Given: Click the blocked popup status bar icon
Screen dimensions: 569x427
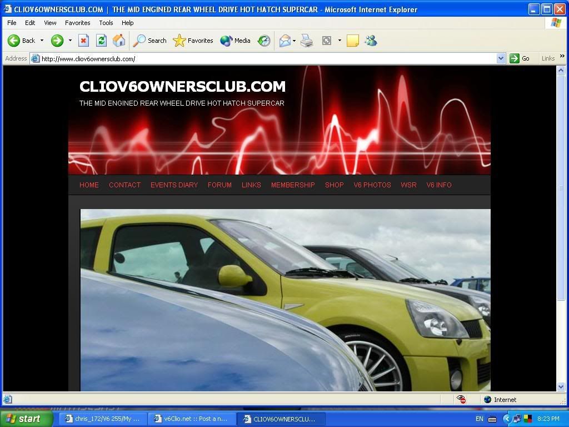Looking at the screenshot, I should coord(461,399).
